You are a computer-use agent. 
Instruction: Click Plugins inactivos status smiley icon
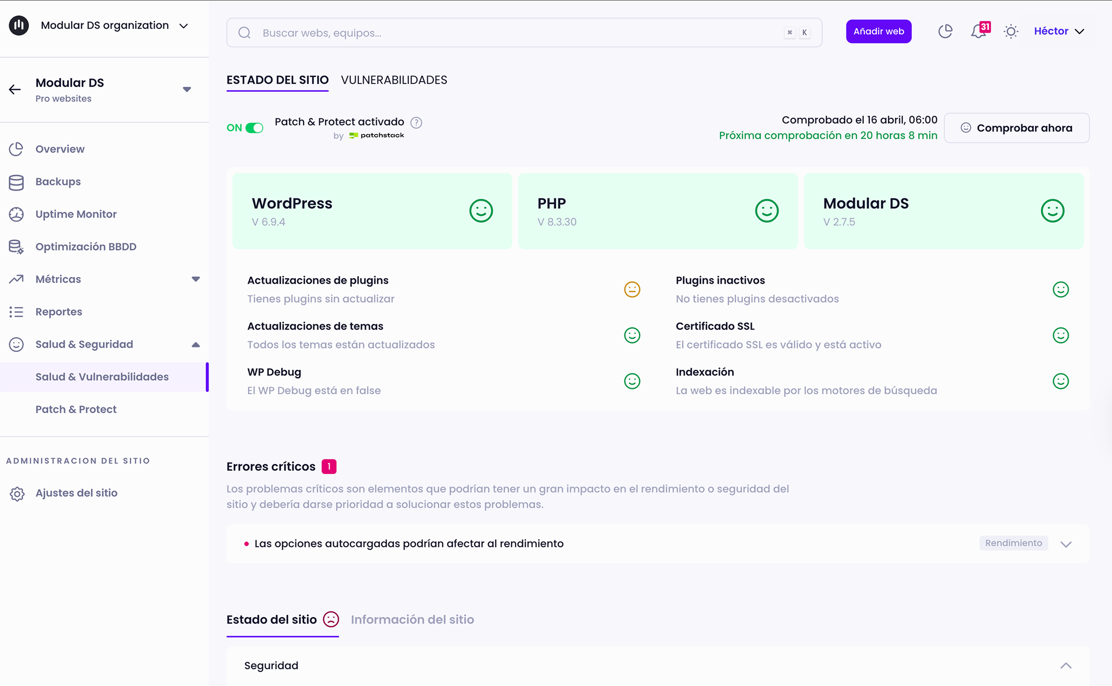(x=1060, y=290)
